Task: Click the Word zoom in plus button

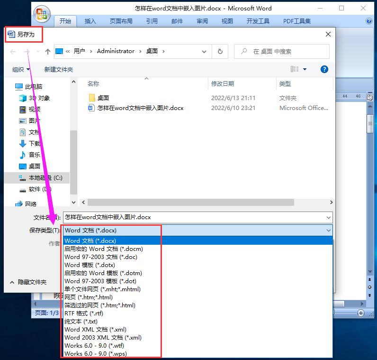Action: [360, 313]
